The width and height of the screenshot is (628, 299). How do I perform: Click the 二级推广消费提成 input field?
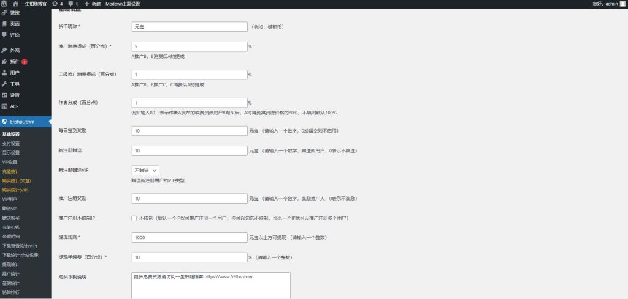[x=190, y=75]
